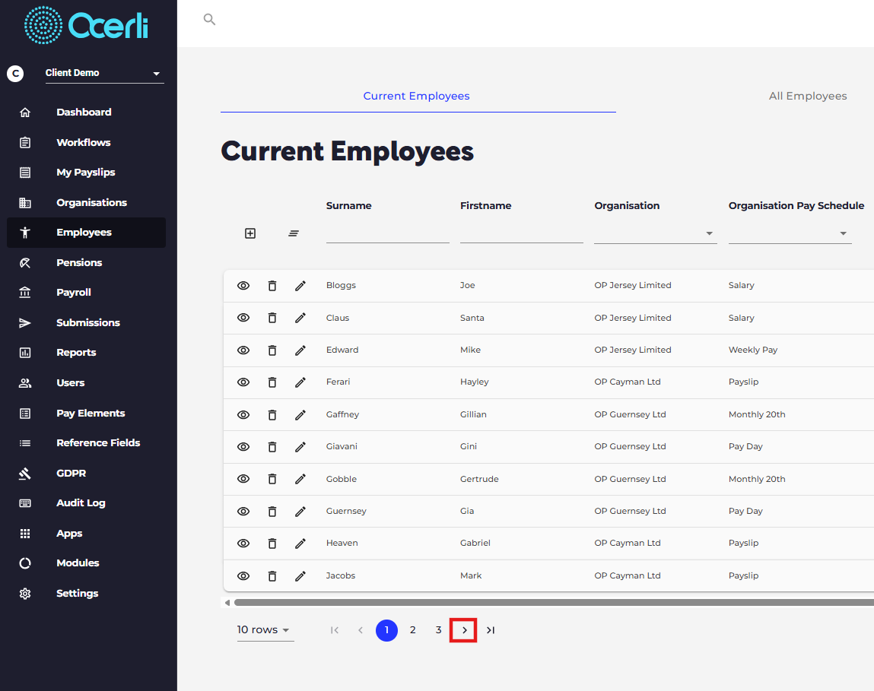View Gaffney employee with eye icon
The image size is (874, 691).
(243, 414)
